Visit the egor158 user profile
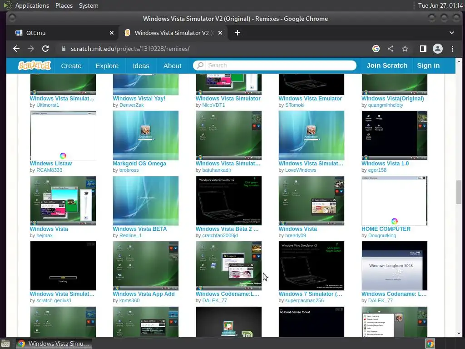 [377, 170]
